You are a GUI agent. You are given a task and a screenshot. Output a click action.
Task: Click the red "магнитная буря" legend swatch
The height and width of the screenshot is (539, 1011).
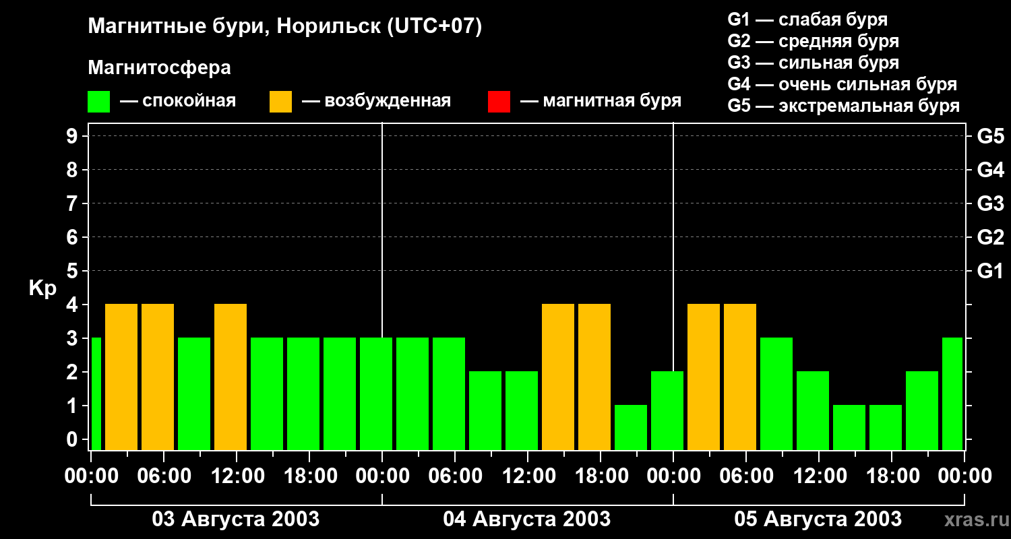pos(499,102)
